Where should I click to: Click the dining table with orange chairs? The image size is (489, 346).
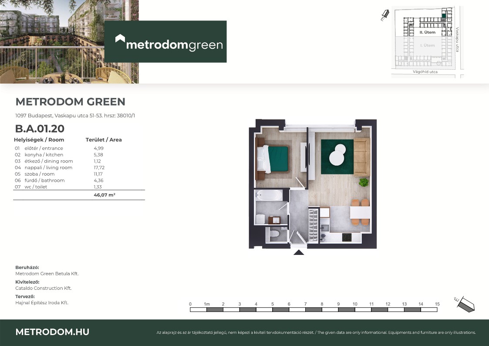click(x=359, y=213)
